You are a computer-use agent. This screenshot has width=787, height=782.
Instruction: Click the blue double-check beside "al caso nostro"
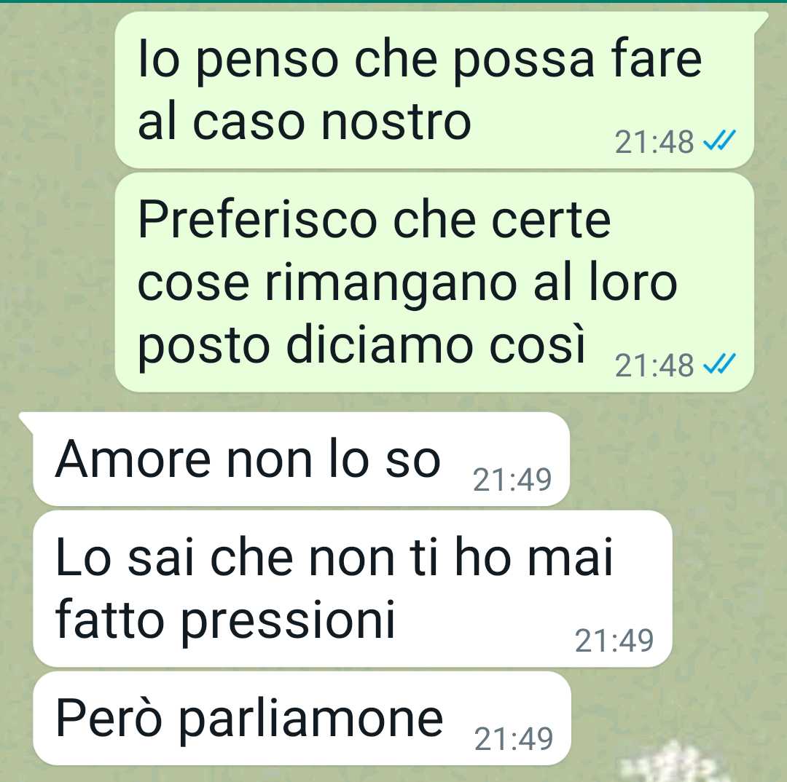click(x=719, y=141)
